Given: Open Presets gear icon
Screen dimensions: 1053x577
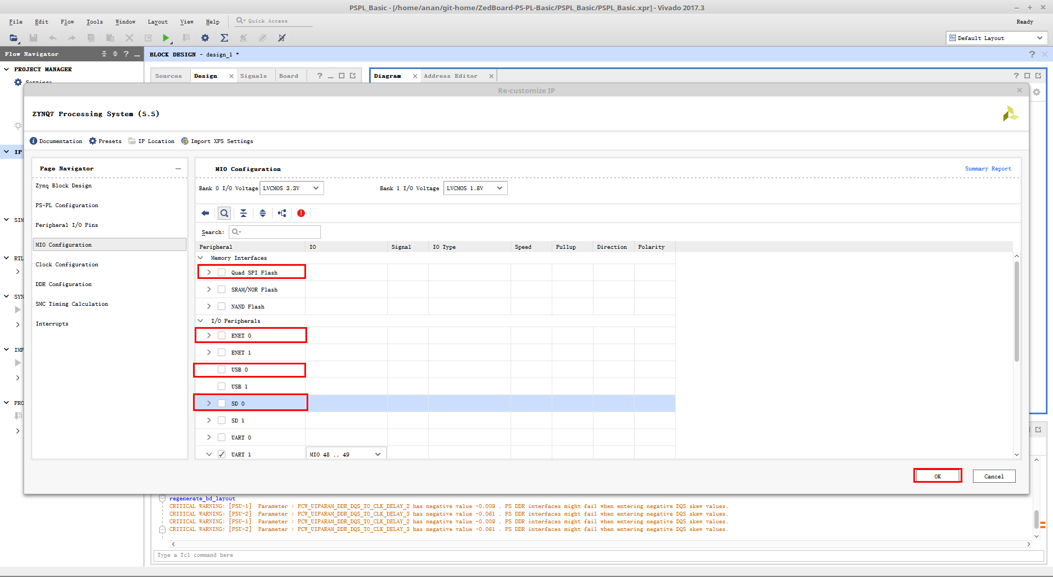Looking at the screenshot, I should pyautogui.click(x=93, y=141).
